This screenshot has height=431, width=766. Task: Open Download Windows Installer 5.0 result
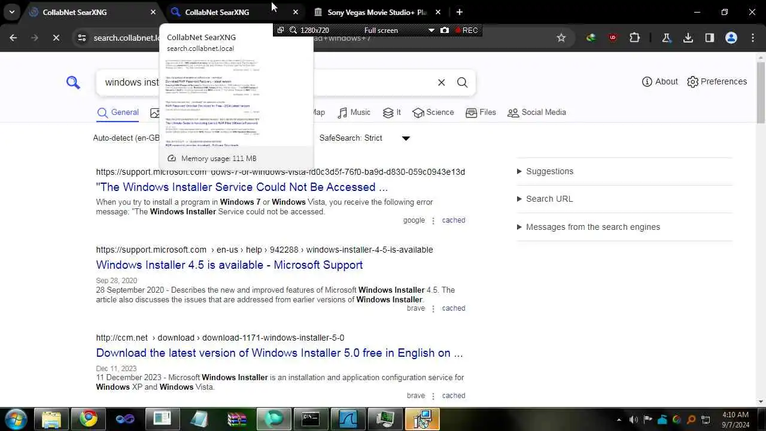[x=279, y=353]
